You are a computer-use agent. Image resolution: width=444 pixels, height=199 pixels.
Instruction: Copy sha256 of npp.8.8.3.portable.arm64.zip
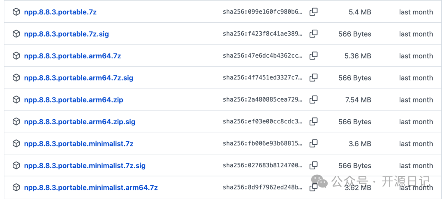coord(313,99)
